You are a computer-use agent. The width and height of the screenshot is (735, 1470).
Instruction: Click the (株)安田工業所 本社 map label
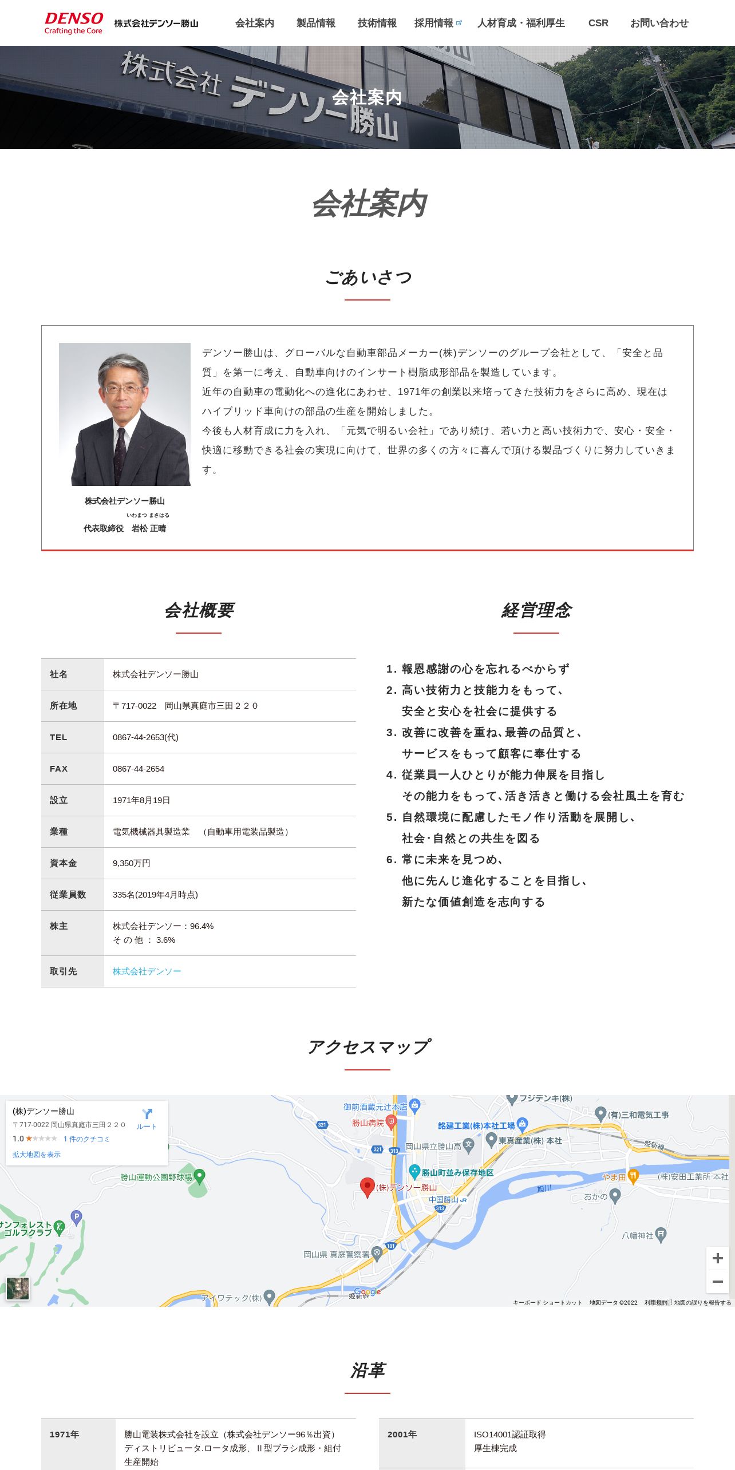(693, 1176)
